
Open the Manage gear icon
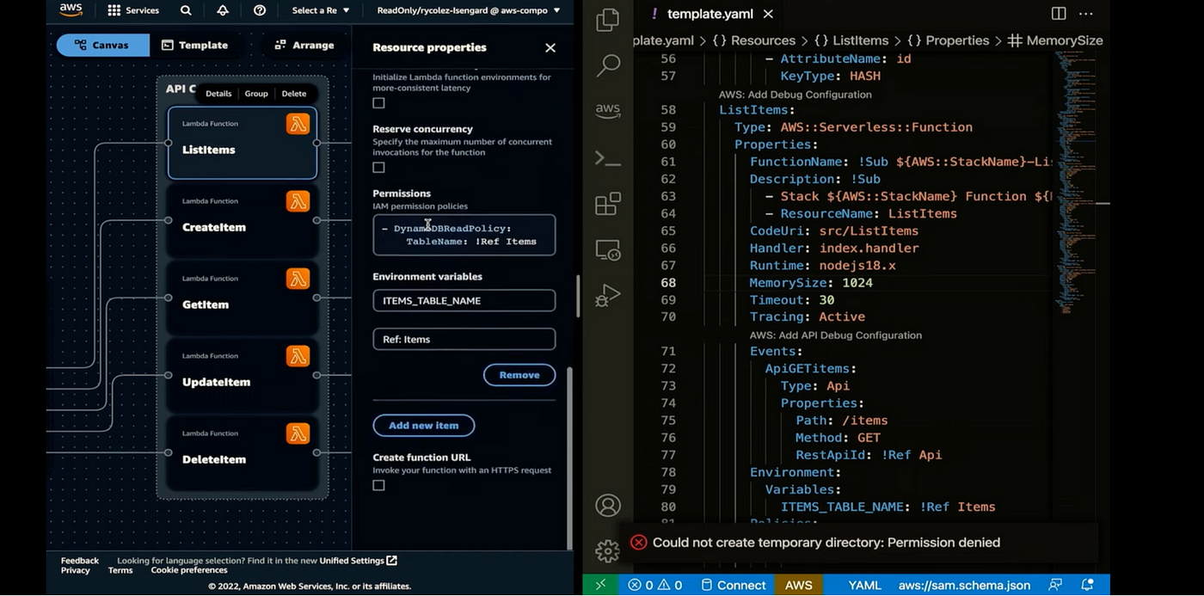(608, 550)
